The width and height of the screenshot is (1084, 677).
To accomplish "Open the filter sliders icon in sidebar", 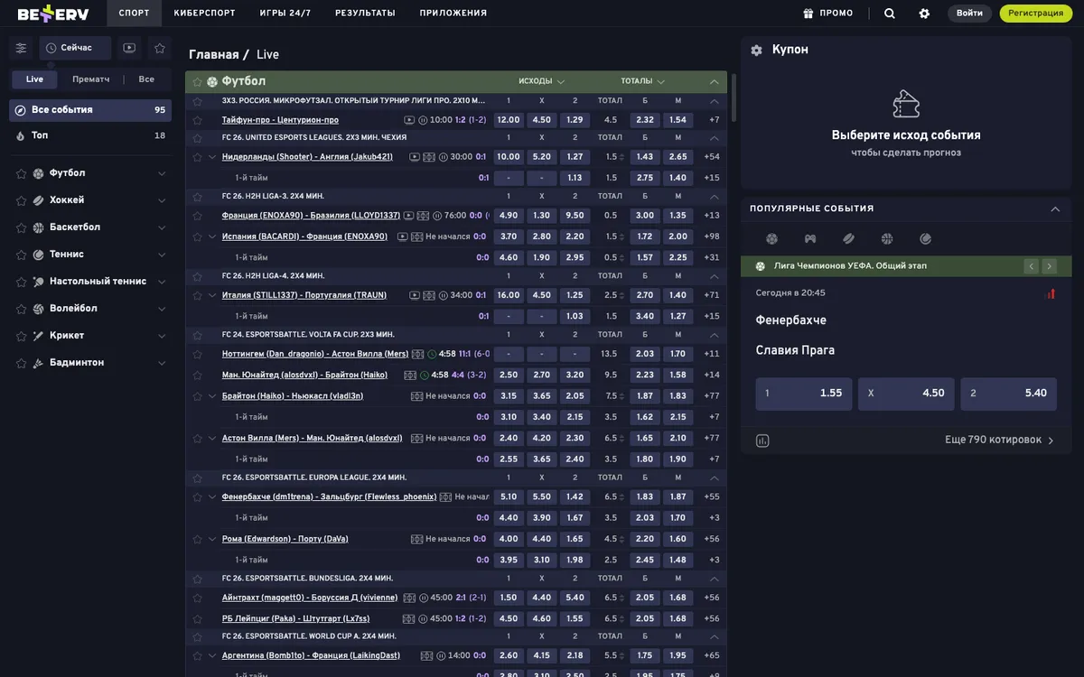I will pyautogui.click(x=21, y=48).
